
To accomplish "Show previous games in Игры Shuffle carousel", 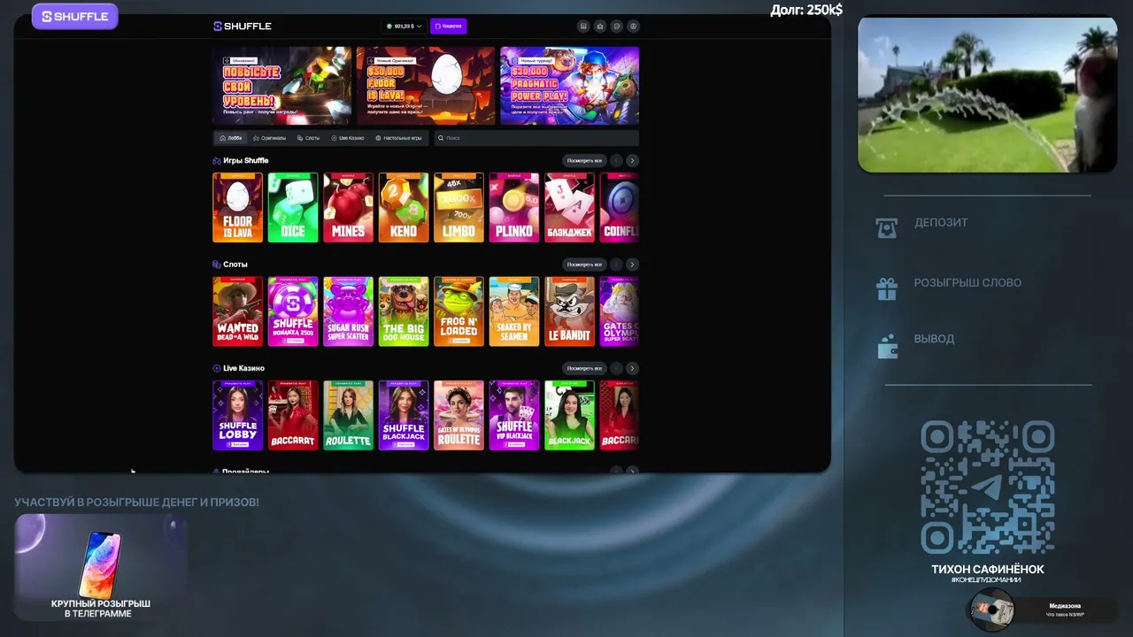I will [x=616, y=161].
